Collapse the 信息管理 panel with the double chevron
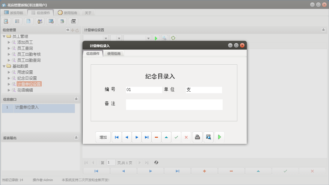The width and height of the screenshot is (329, 185). click(x=67, y=30)
